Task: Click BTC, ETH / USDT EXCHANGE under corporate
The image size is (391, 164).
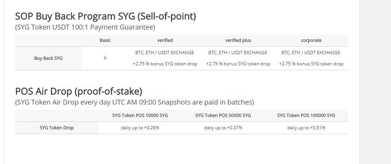Action: pos(311,53)
